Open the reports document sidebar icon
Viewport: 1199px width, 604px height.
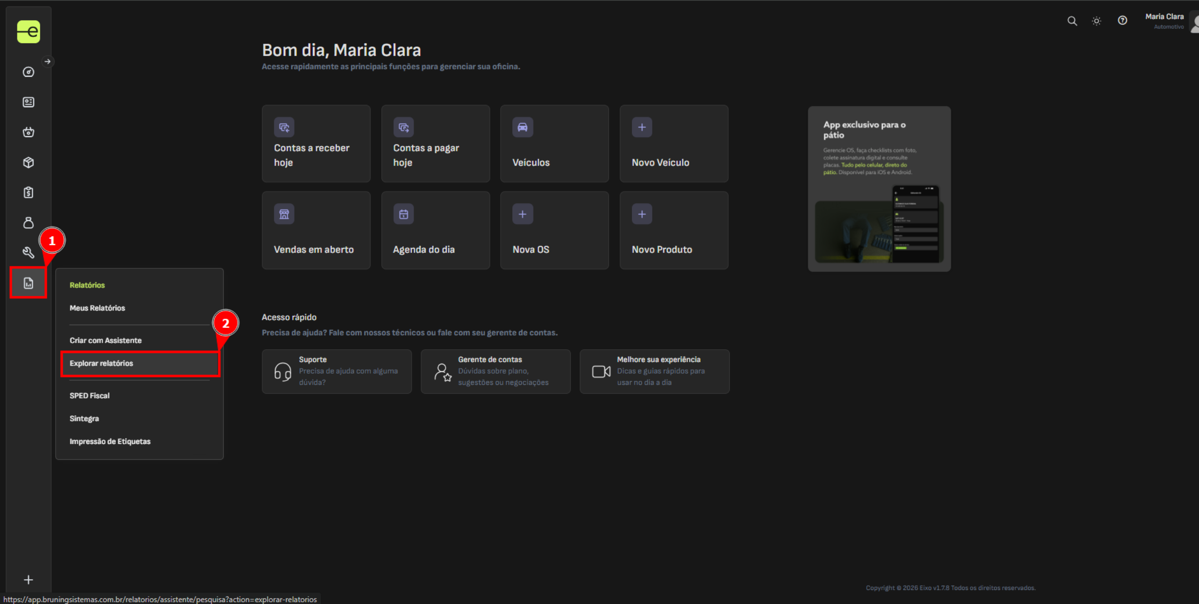tap(29, 283)
